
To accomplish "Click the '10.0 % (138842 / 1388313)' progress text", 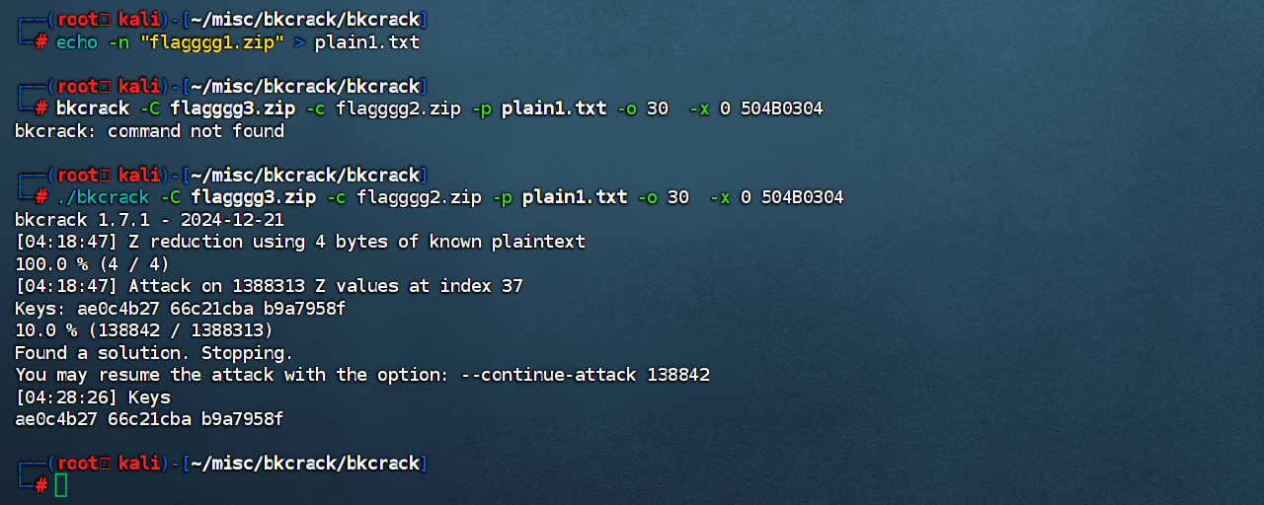I will coord(144,330).
